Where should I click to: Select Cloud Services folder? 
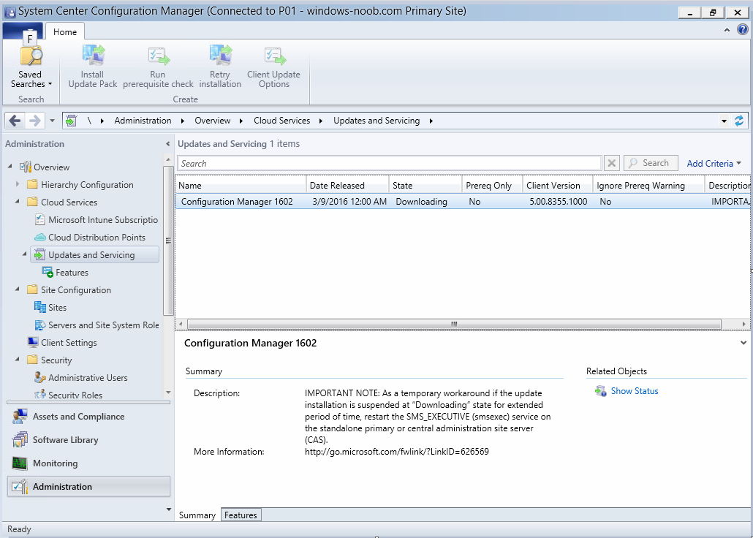pyautogui.click(x=69, y=202)
